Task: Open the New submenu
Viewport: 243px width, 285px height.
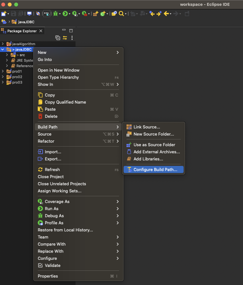Action: pos(78,52)
